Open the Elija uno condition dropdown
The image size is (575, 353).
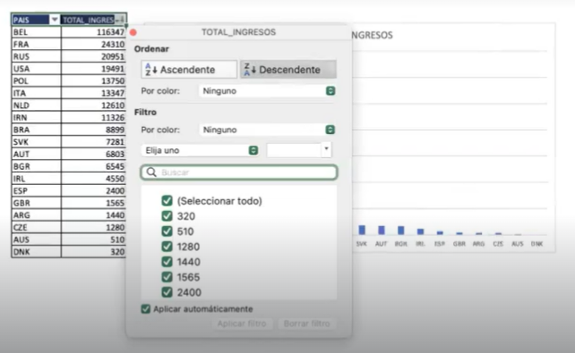click(200, 150)
